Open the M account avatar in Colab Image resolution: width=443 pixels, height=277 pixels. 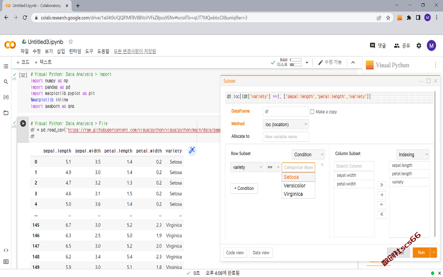tap(431, 45)
